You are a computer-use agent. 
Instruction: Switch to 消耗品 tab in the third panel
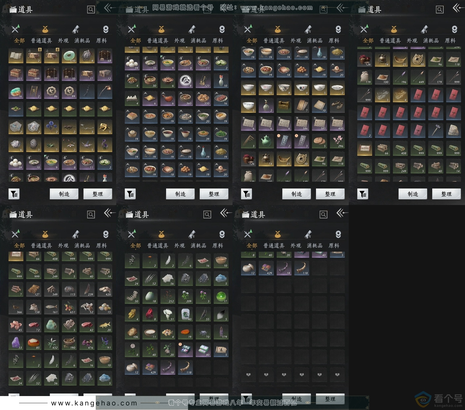click(315, 41)
